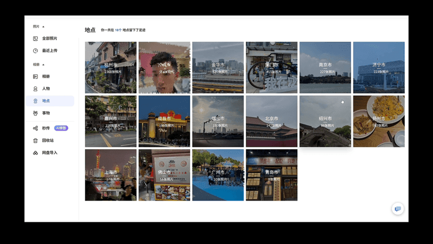Open 事物 via its sidebar icon
The height and width of the screenshot is (244, 433).
pyautogui.click(x=36, y=113)
